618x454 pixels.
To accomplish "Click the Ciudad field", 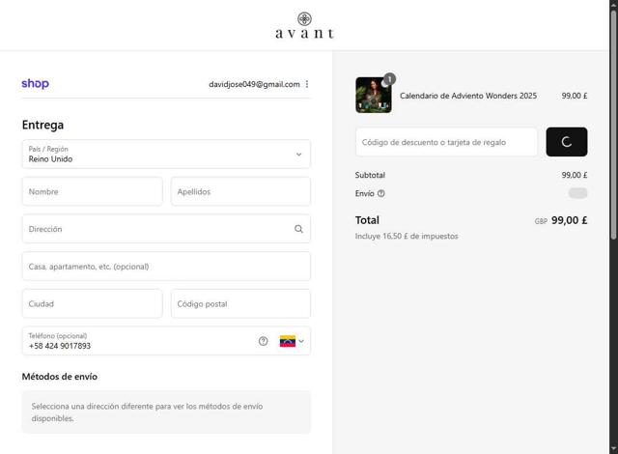I will tap(93, 304).
